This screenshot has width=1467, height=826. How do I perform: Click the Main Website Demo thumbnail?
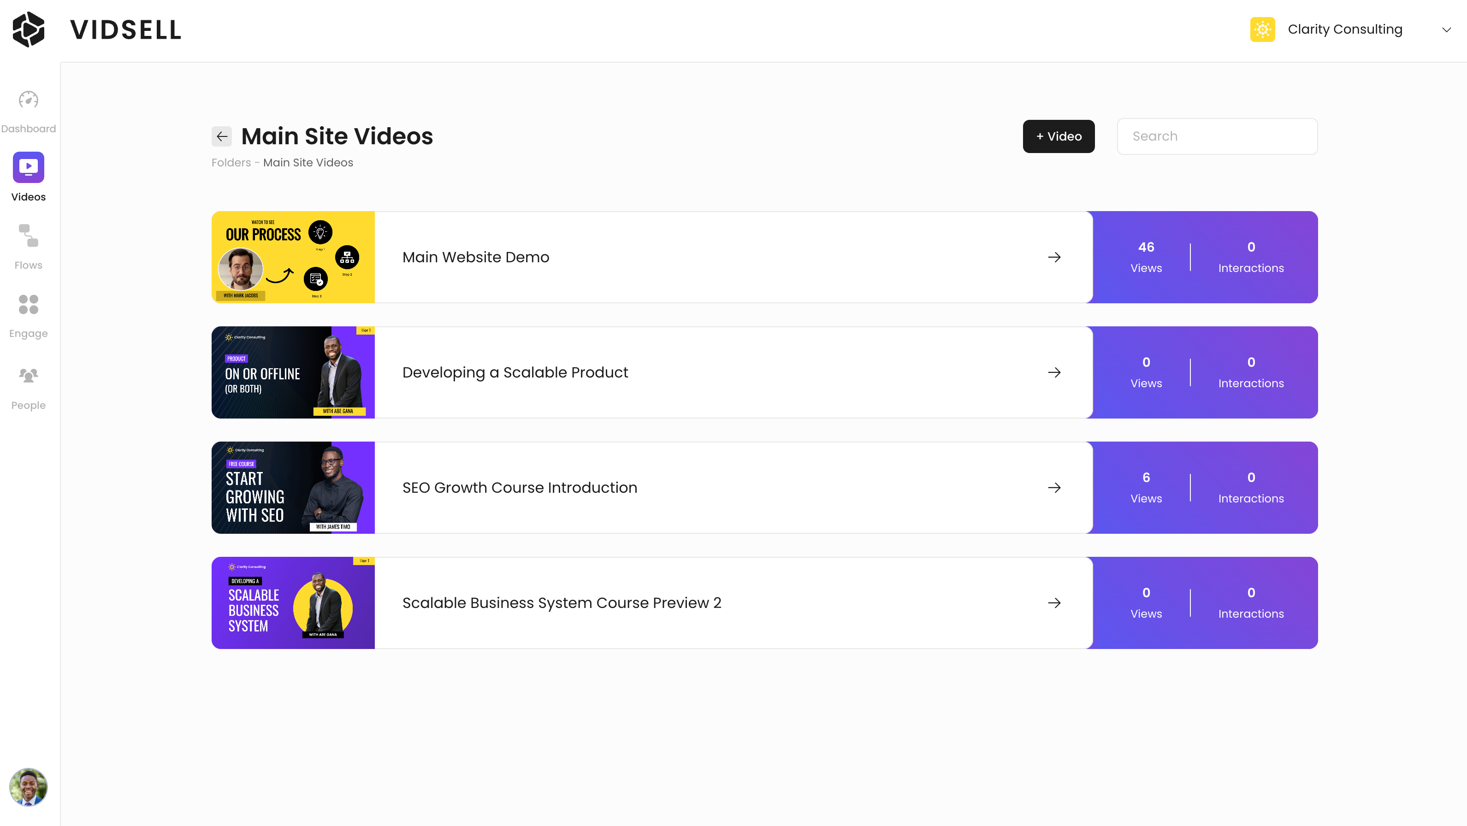(293, 257)
